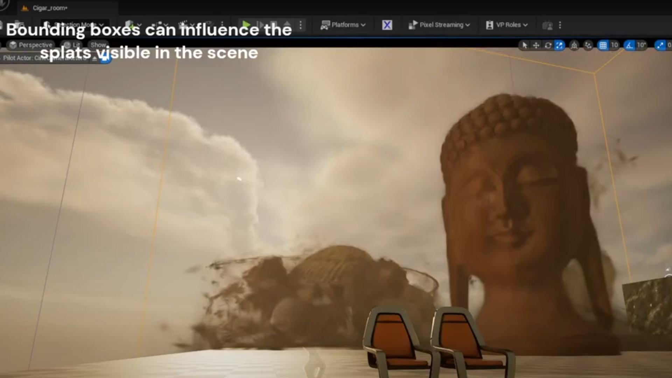Toggle rotation angle snapping
This screenshot has height=378, width=672.
coord(629,45)
